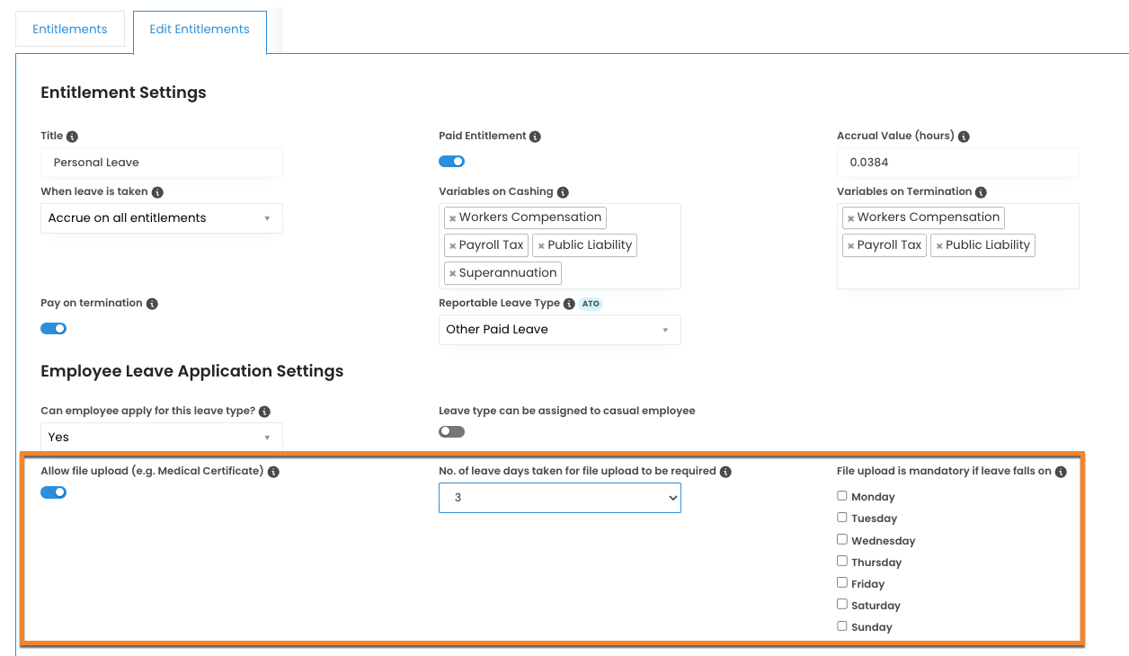1129x656 pixels.
Task: Click info icon beside Reportable Leave Type
Action: click(569, 304)
